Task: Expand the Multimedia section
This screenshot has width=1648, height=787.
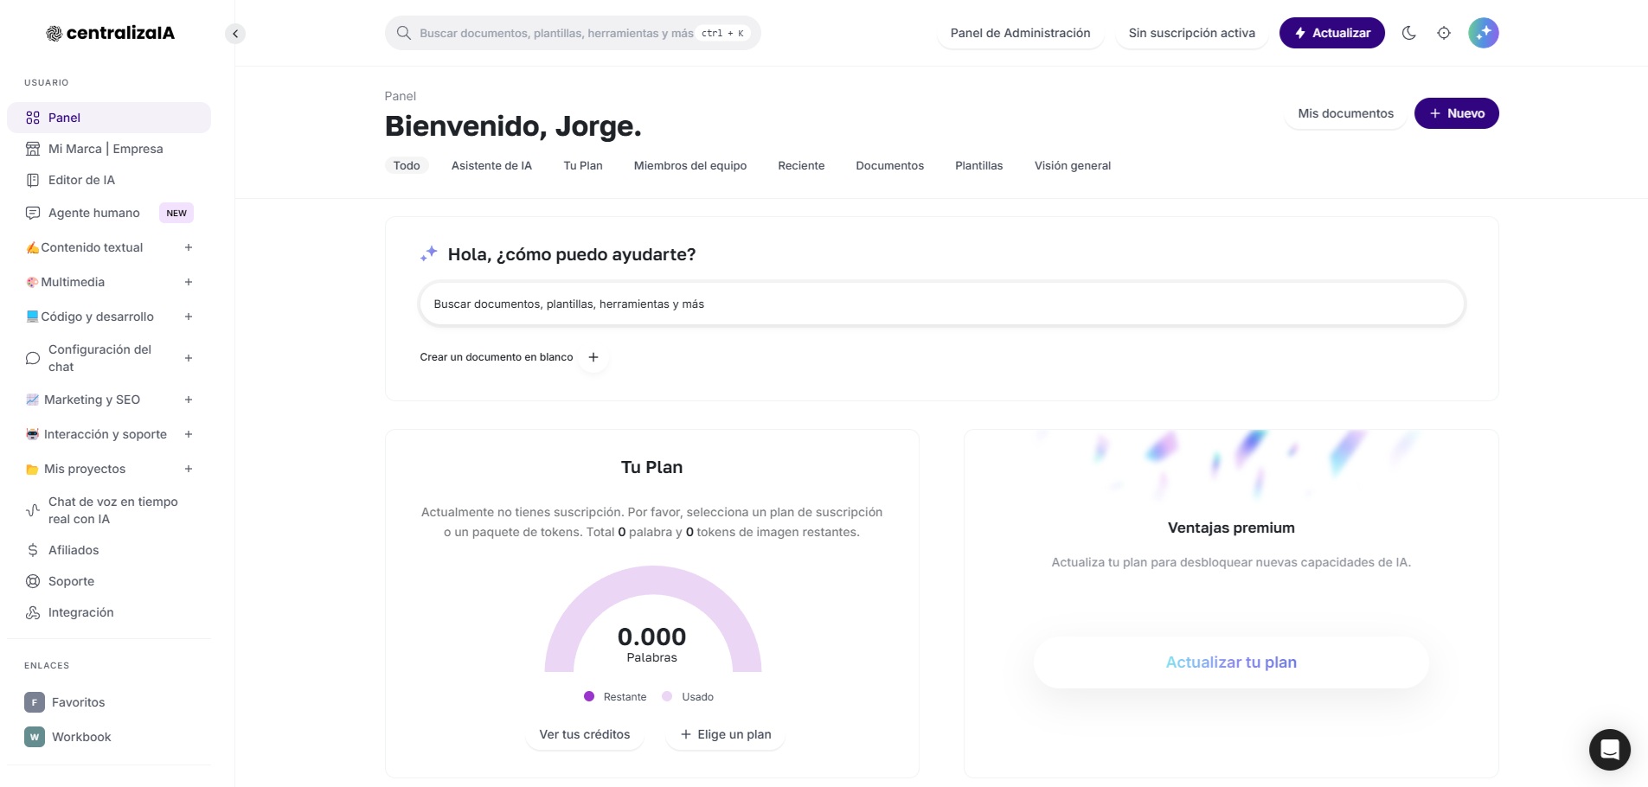Action: point(189,282)
